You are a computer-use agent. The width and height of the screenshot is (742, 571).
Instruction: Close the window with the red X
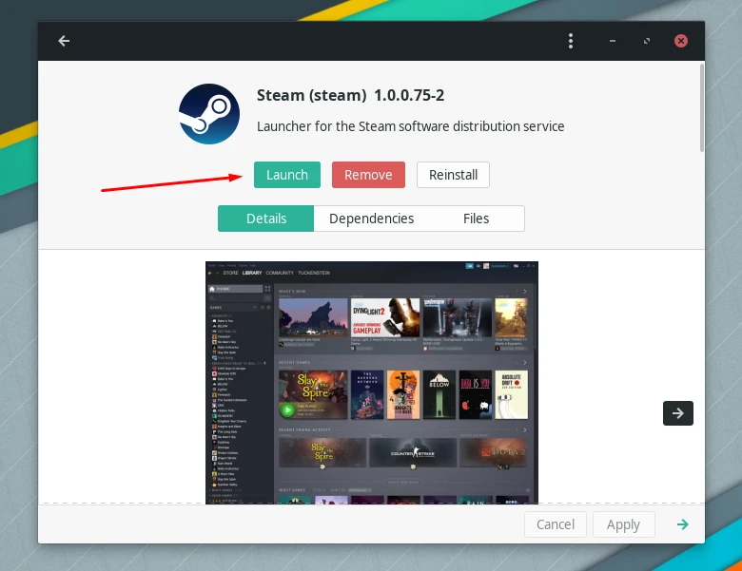pos(681,41)
